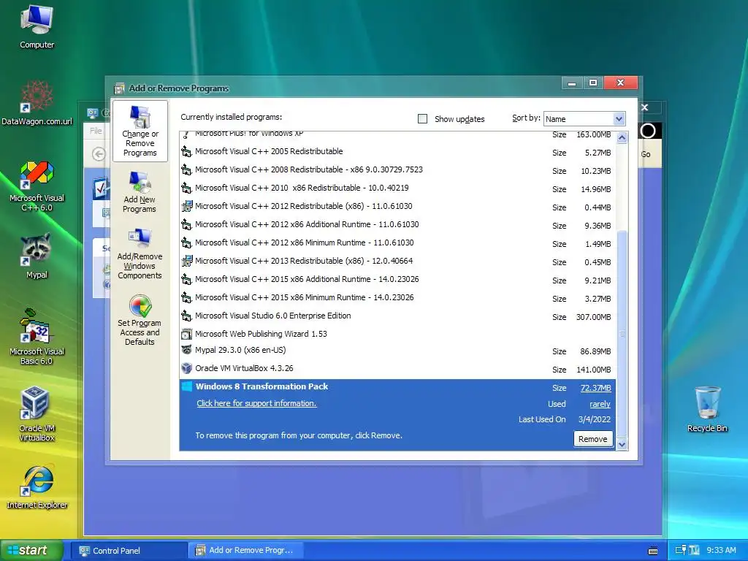Click the 3/4/2022 last used date
Viewport: 748px width, 561px height.
click(595, 419)
